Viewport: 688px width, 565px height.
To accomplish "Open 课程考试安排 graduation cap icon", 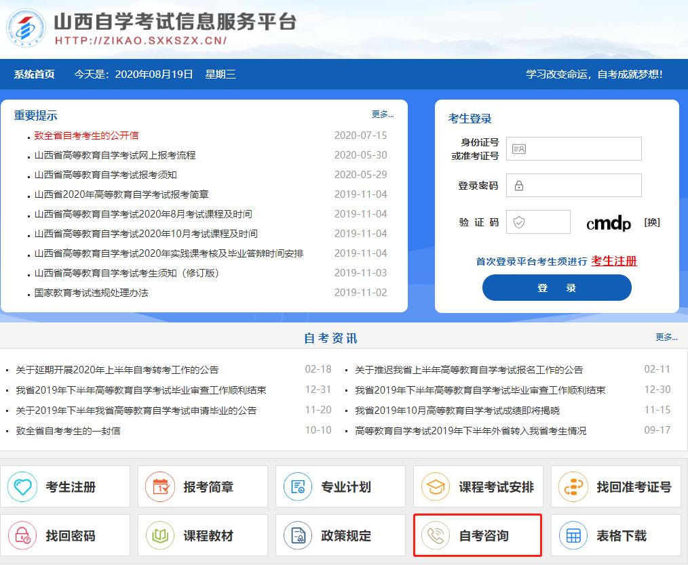I will point(436,486).
